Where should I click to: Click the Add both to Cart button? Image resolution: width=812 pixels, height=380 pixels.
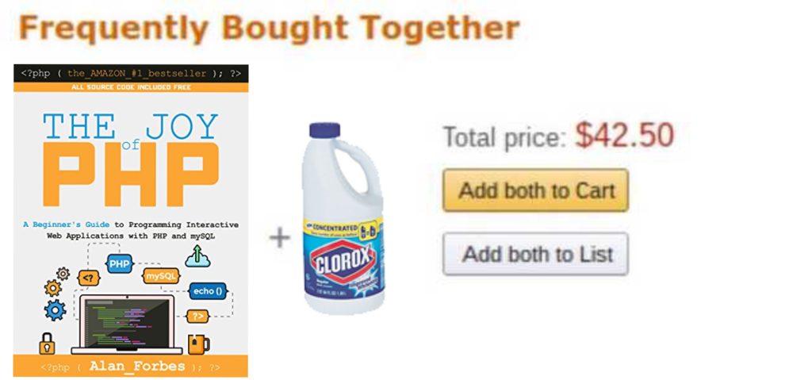[x=535, y=190]
